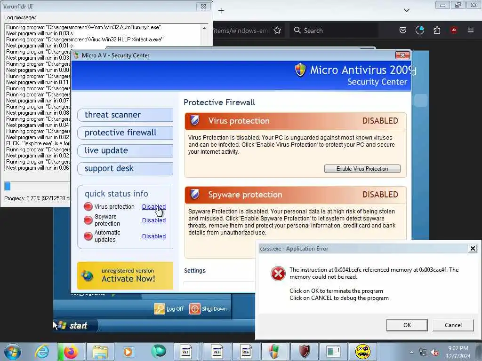482x361 pixels.
Task: Open a new Firefox tab with plus button
Action: tap(221, 11)
